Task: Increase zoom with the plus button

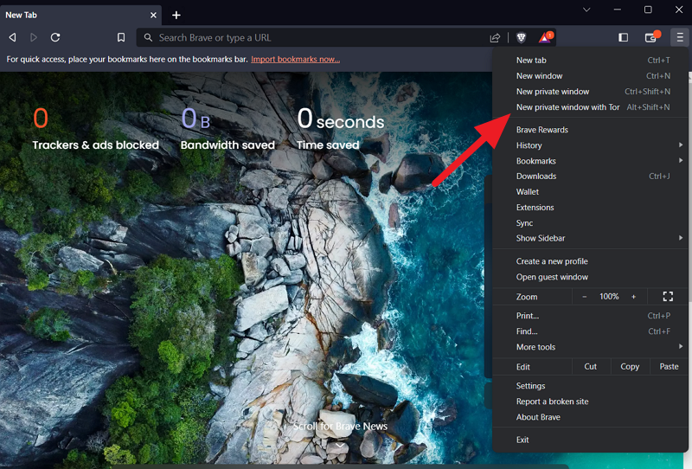Action: click(x=633, y=297)
